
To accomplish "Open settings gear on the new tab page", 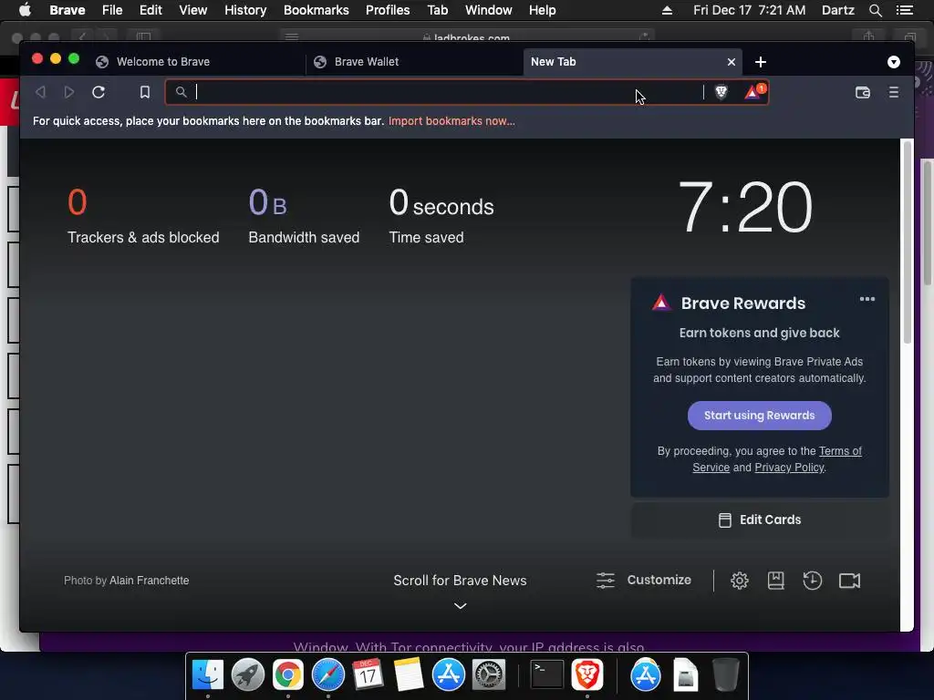I will pyautogui.click(x=739, y=581).
